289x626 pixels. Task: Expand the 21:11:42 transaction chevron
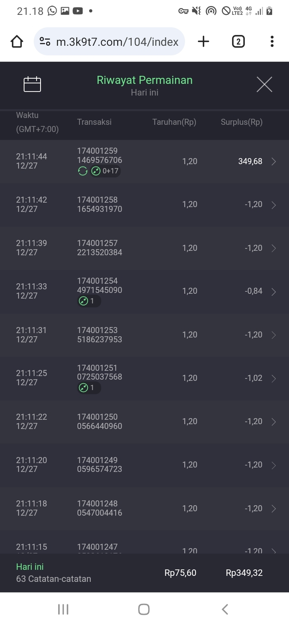click(274, 205)
